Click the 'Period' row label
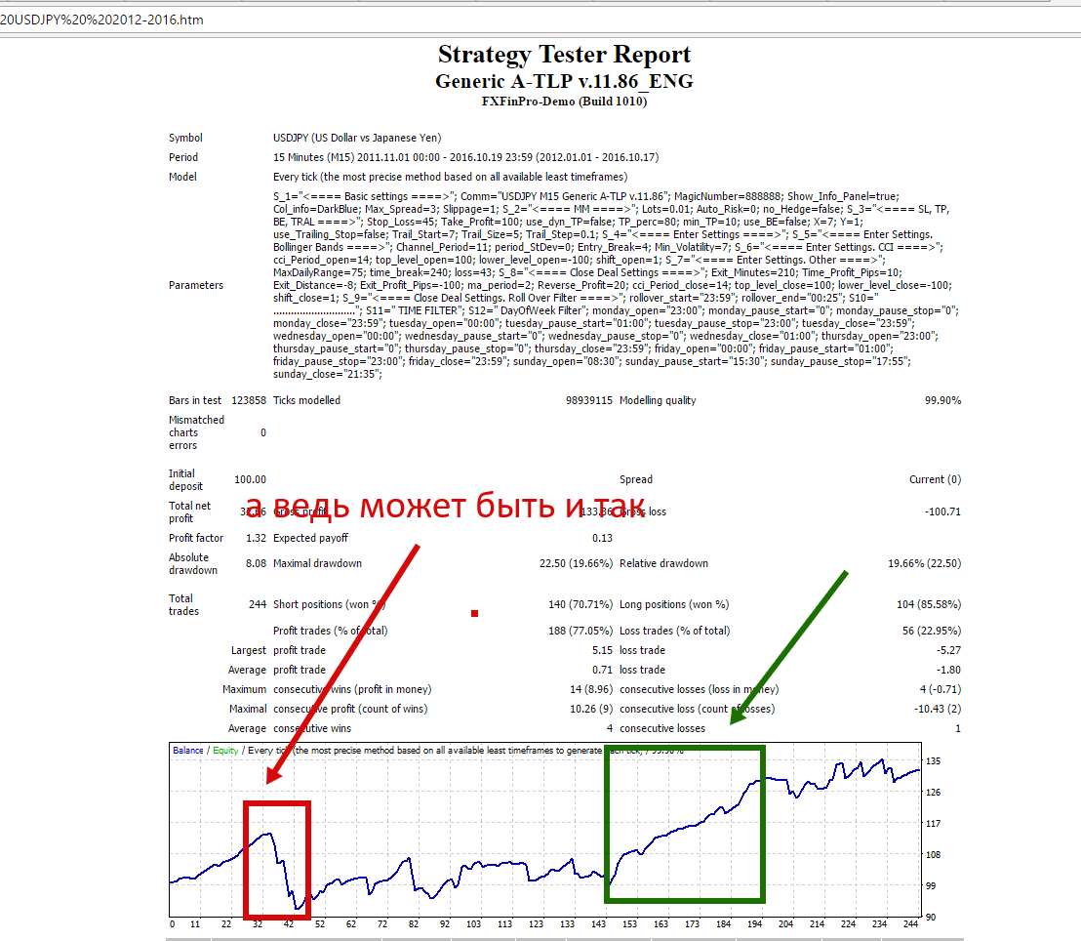This screenshot has width=1081, height=941. (183, 157)
